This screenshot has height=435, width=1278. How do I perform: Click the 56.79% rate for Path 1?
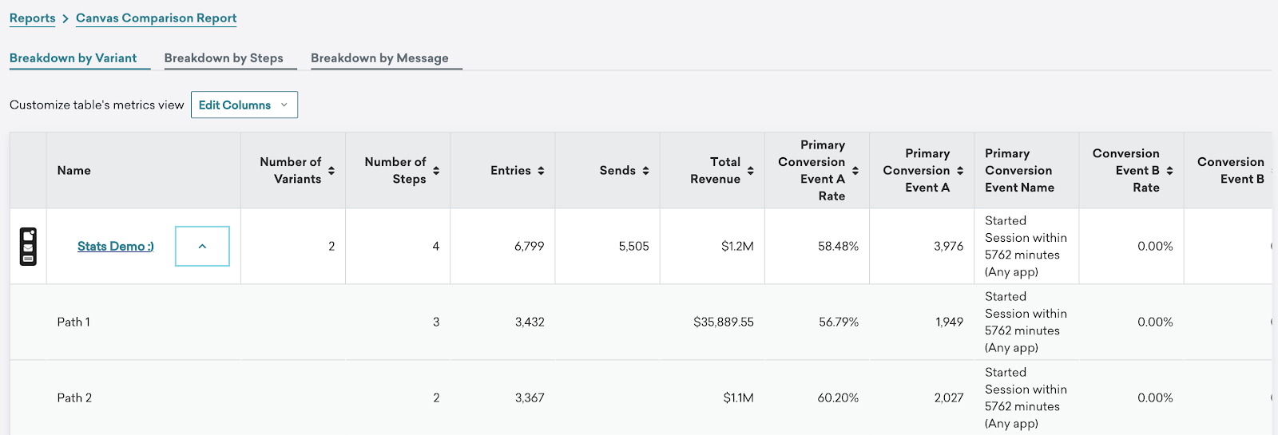point(839,322)
